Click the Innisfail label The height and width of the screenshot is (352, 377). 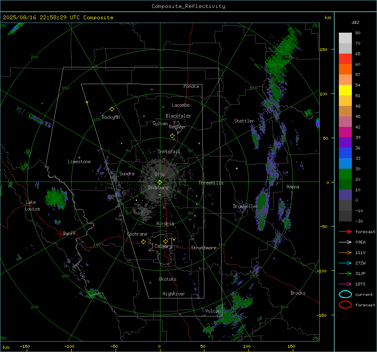[169, 152]
